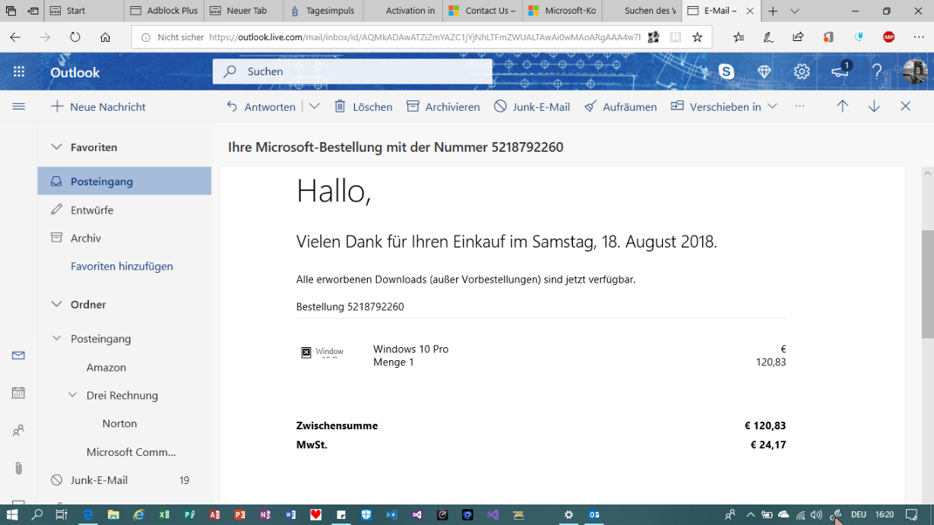The image size is (934, 525).
Task: Toggle the navigation pane hamburger menu
Action: coord(19,106)
